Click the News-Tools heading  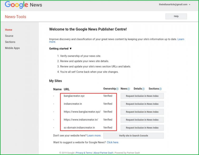coord(16,17)
